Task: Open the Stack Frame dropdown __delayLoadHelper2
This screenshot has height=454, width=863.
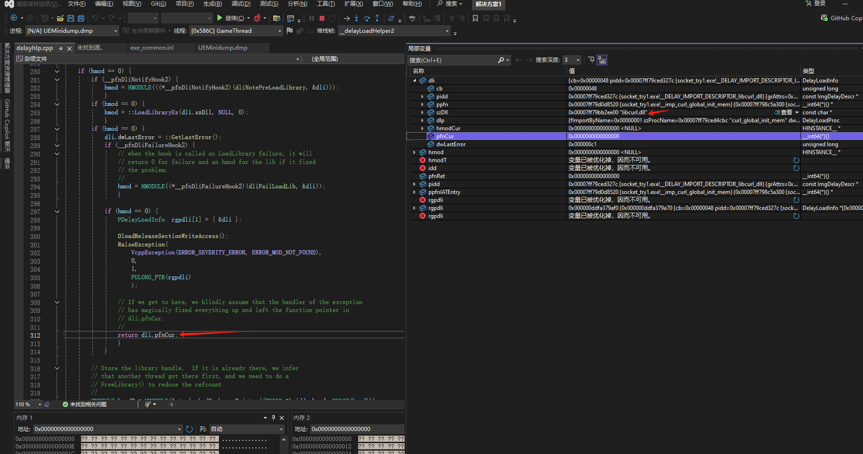Action: 394,31
